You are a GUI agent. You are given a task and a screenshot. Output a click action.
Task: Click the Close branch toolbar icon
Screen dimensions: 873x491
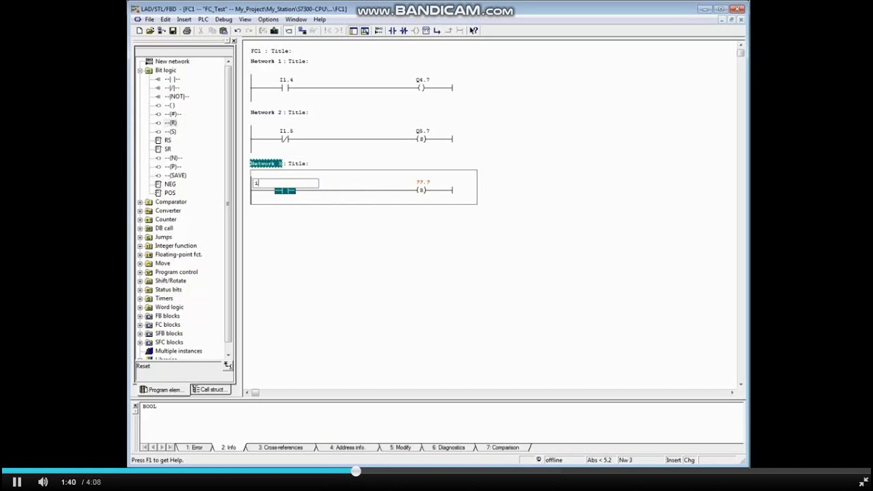click(x=448, y=31)
